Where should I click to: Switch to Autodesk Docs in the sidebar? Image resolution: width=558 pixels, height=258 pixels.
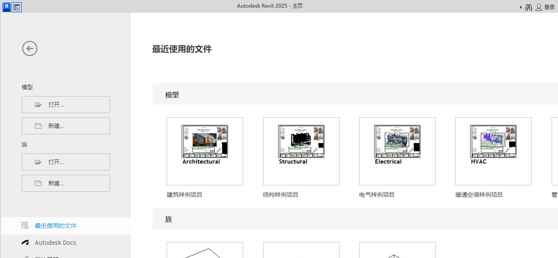pyautogui.click(x=66, y=243)
